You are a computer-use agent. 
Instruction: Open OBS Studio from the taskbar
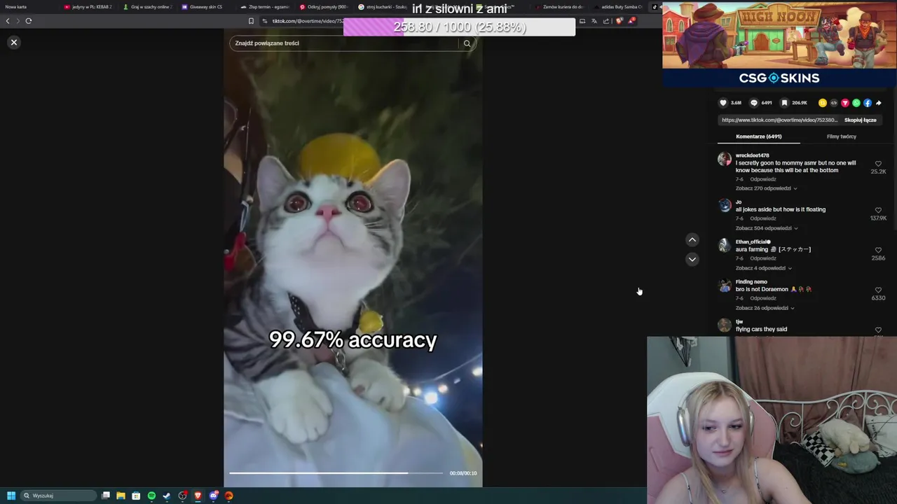(x=183, y=496)
